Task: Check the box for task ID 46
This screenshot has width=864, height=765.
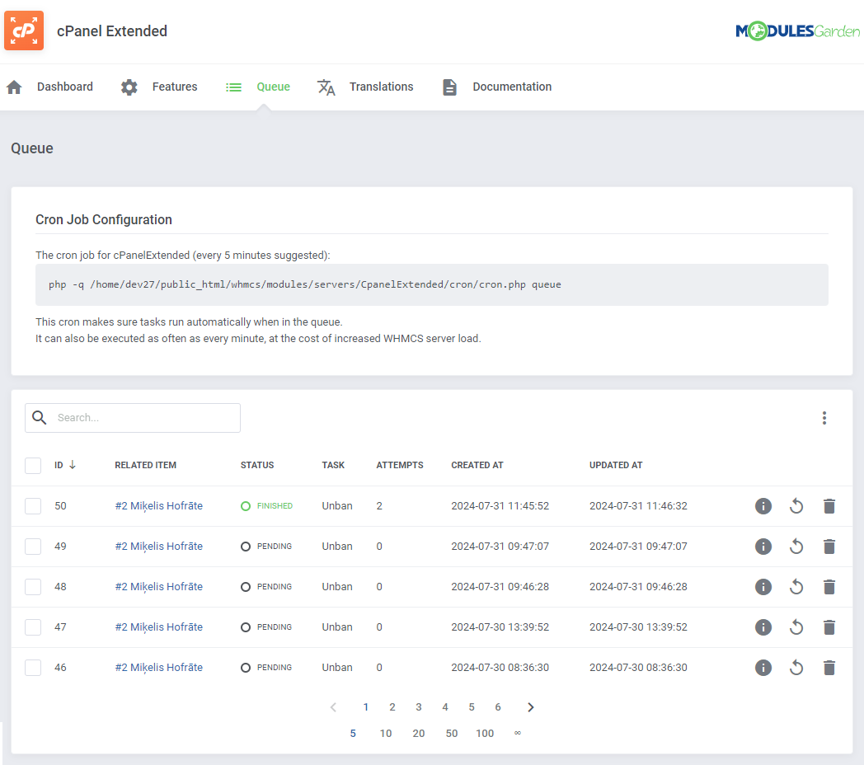Action: (33, 668)
